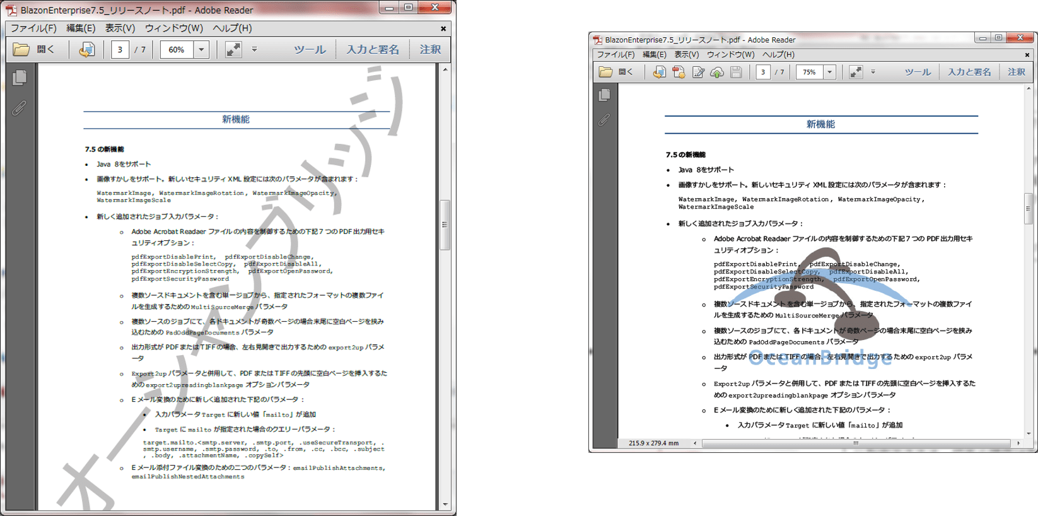Image resolution: width=1038 pixels, height=516 pixels.
Task: Open folder icon in left Adobe Reader window
Action: pos(21,49)
